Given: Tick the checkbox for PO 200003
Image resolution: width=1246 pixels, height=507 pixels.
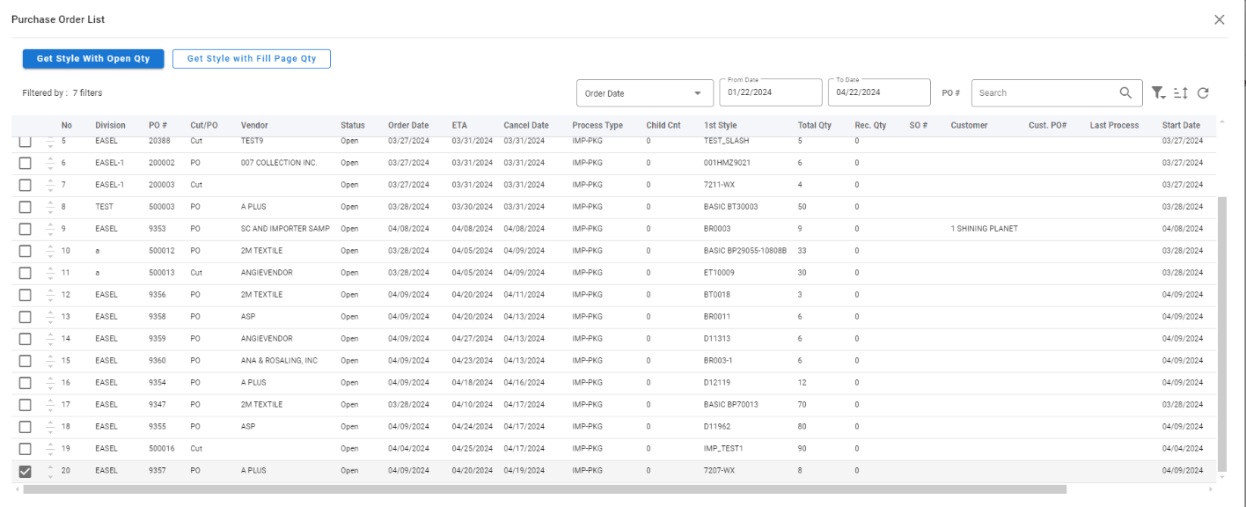Looking at the screenshot, I should tap(25, 185).
